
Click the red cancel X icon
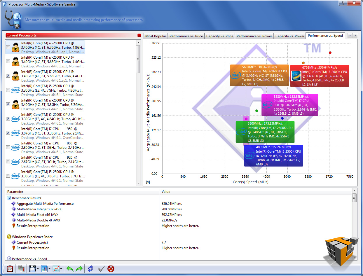[111, 269]
